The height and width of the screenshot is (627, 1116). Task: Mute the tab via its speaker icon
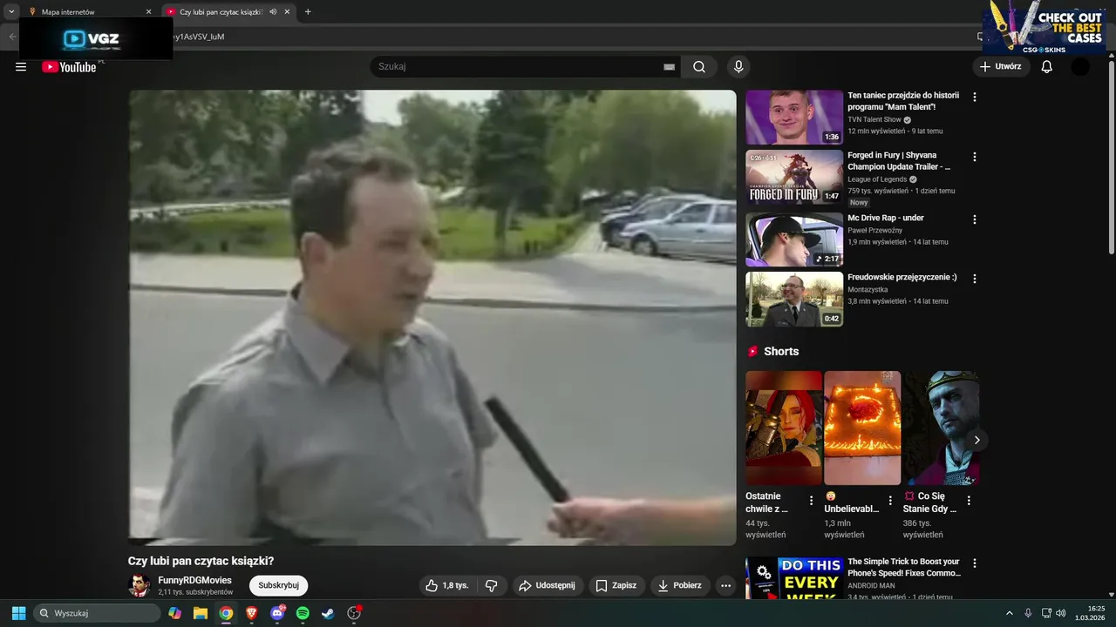273,12
